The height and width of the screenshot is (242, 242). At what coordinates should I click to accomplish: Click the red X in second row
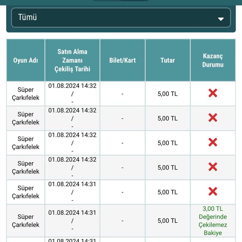coord(213,118)
